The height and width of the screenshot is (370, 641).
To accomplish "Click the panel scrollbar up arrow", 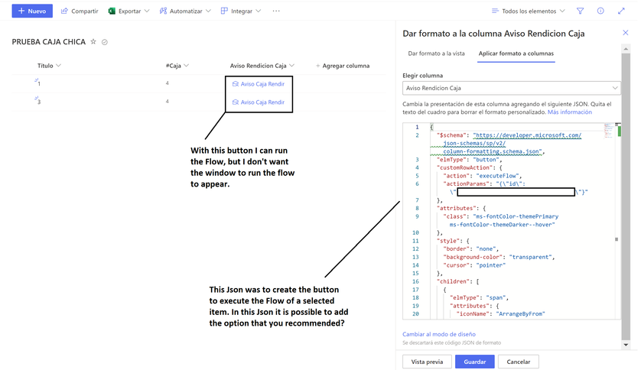I will point(626,49).
